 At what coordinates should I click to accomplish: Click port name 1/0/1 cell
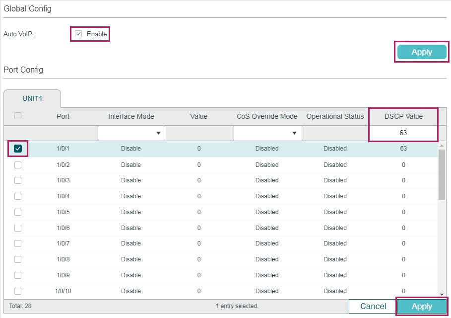tap(63, 149)
